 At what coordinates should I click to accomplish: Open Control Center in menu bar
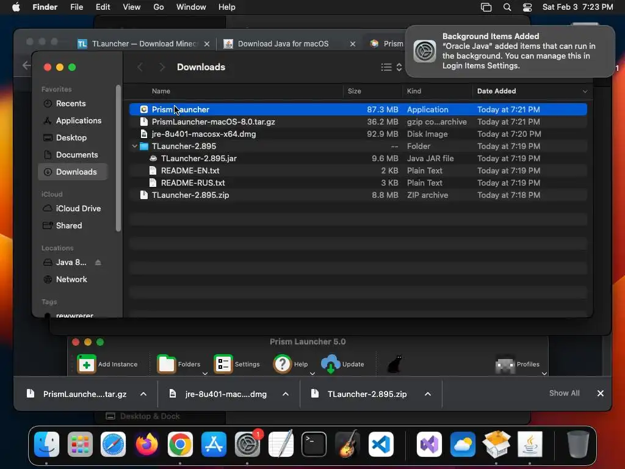tap(527, 7)
